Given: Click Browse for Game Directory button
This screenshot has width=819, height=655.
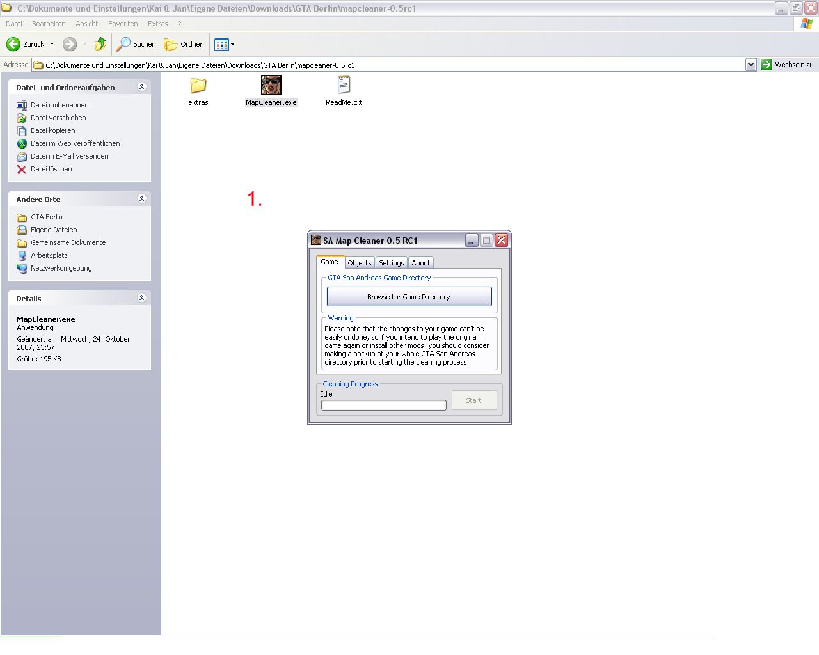Looking at the screenshot, I should tap(409, 297).
